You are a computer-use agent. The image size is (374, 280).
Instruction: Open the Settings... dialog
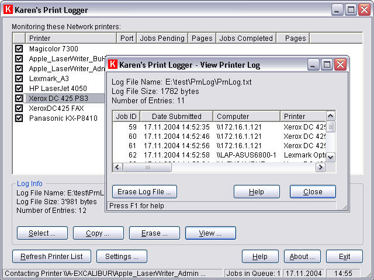122,257
